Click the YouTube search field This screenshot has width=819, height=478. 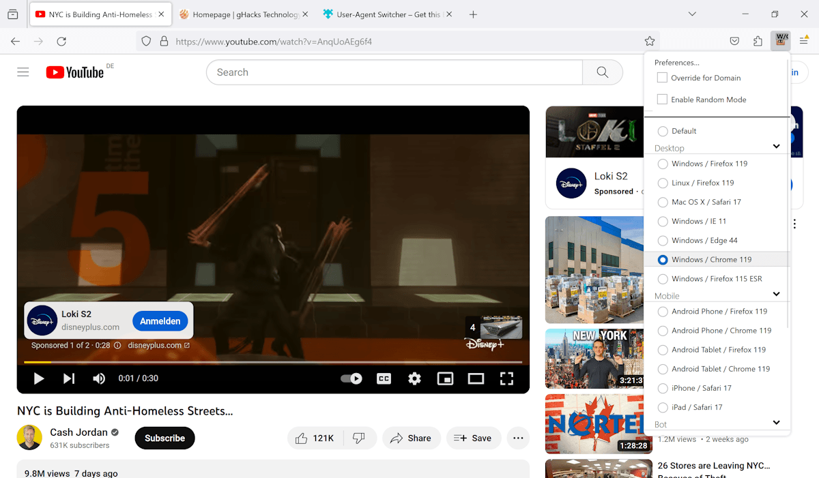(394, 72)
